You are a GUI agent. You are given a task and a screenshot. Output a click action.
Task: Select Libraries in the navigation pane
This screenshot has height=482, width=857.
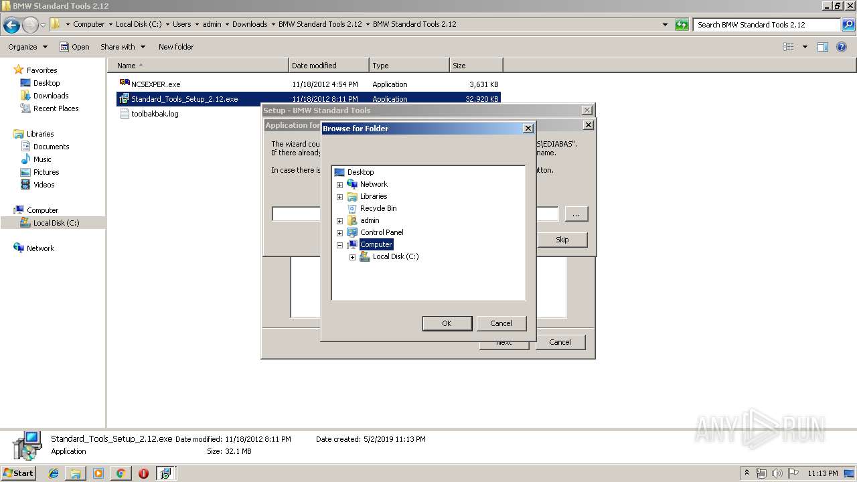40,134
